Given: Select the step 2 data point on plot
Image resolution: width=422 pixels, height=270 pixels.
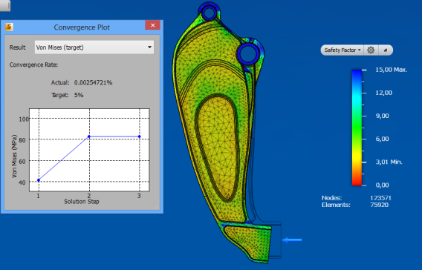Looking at the screenshot, I should (x=89, y=136).
